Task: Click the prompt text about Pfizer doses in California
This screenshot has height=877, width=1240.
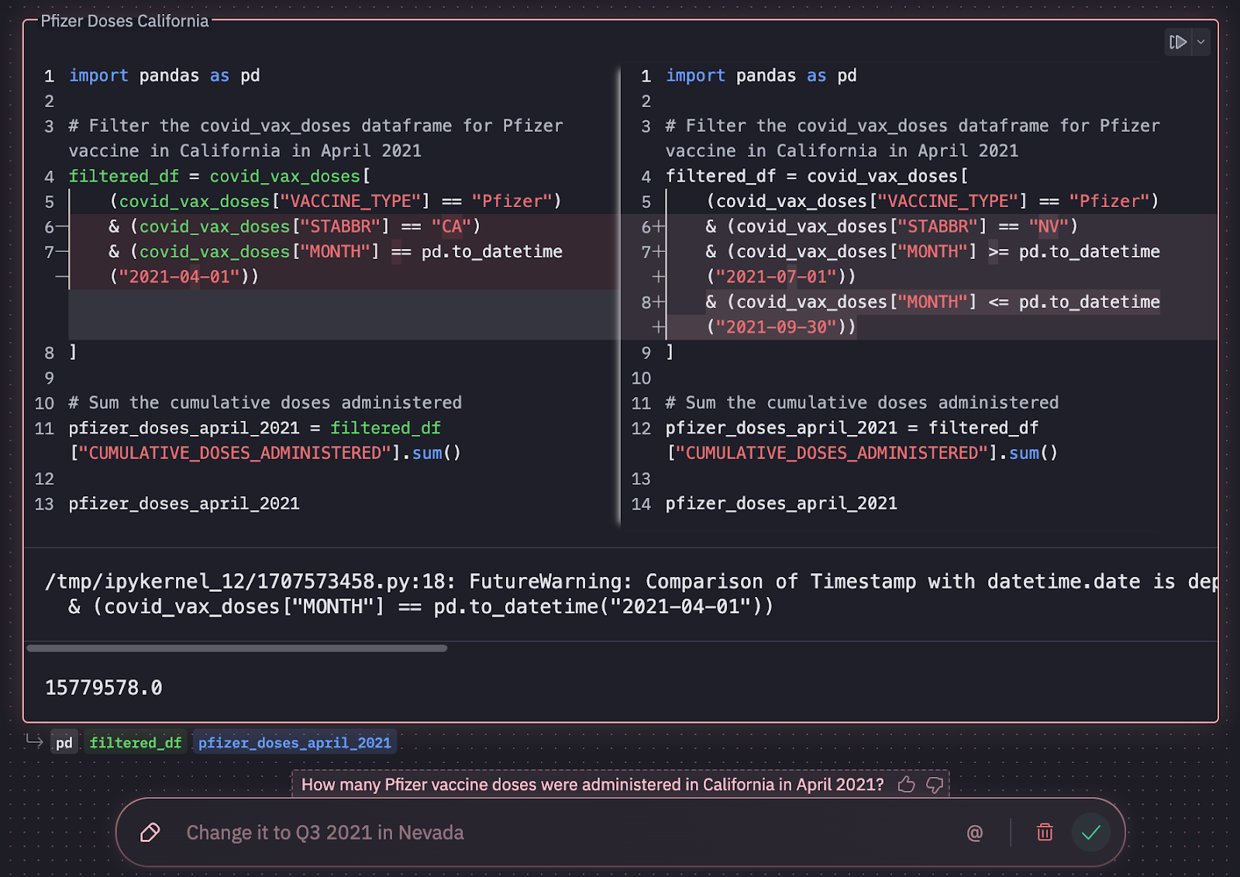Action: [x=593, y=785]
